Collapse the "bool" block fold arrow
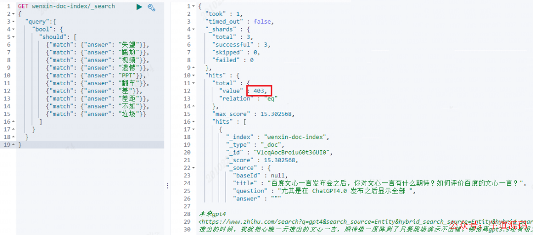This screenshot has width=533, height=235. [x=13, y=30]
